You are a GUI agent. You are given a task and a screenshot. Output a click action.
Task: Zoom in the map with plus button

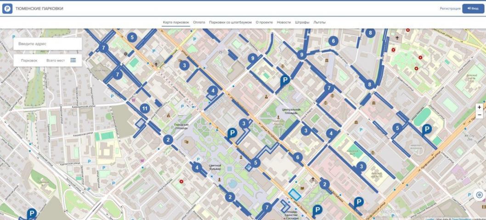tap(480, 107)
